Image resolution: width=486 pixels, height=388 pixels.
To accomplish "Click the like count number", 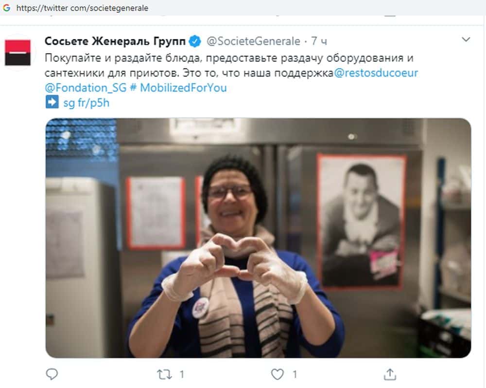I will pos(295,374).
